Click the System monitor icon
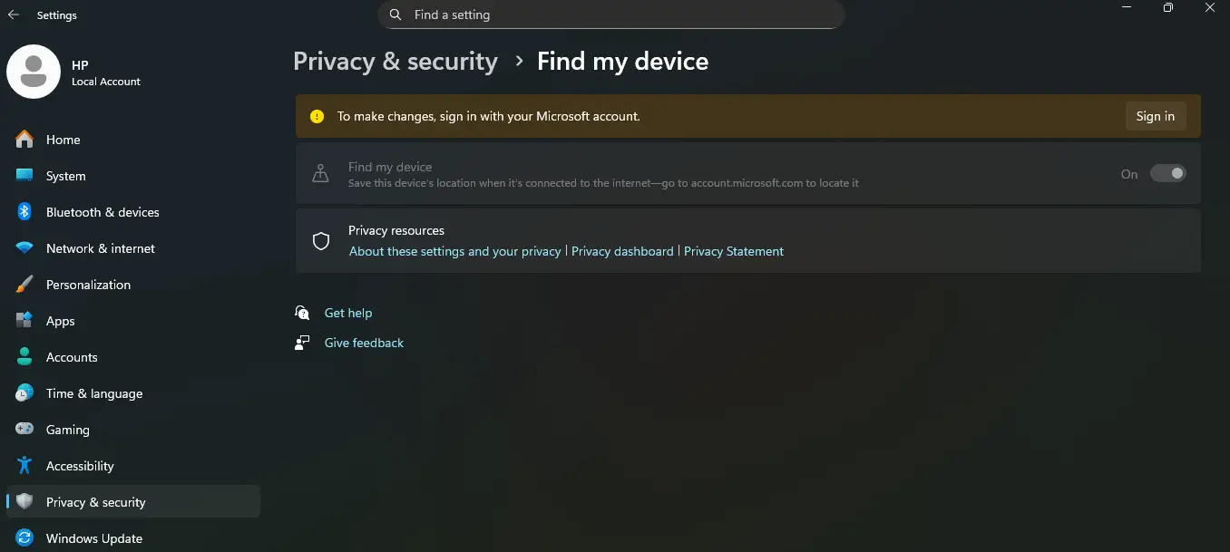This screenshot has height=552, width=1230. [x=24, y=176]
